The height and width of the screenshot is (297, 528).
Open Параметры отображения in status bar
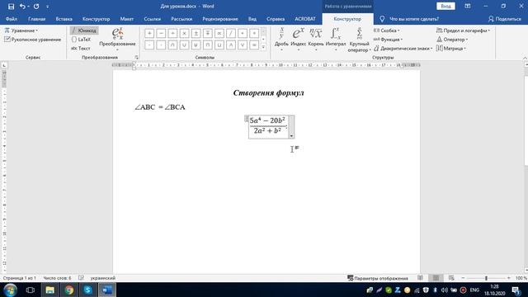[378, 278]
